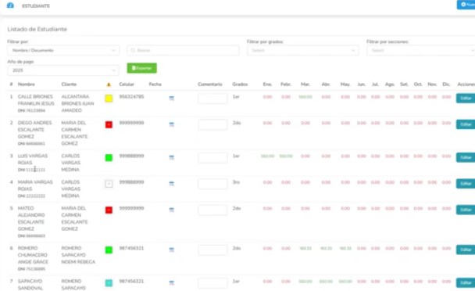The image size is (475, 291).
Task: Click comment field for MARIA VARGAS row
Action: coord(212,184)
